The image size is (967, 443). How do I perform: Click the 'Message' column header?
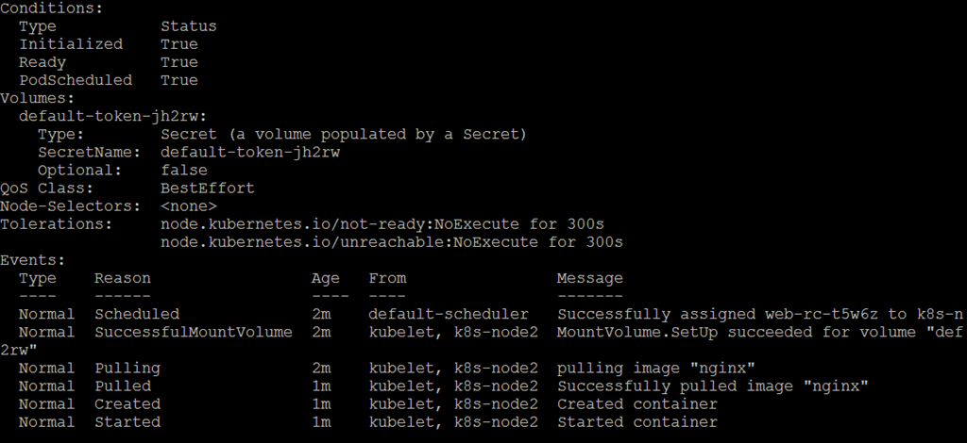click(589, 278)
